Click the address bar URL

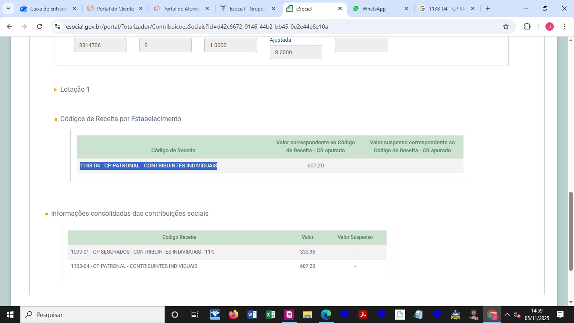(x=197, y=26)
